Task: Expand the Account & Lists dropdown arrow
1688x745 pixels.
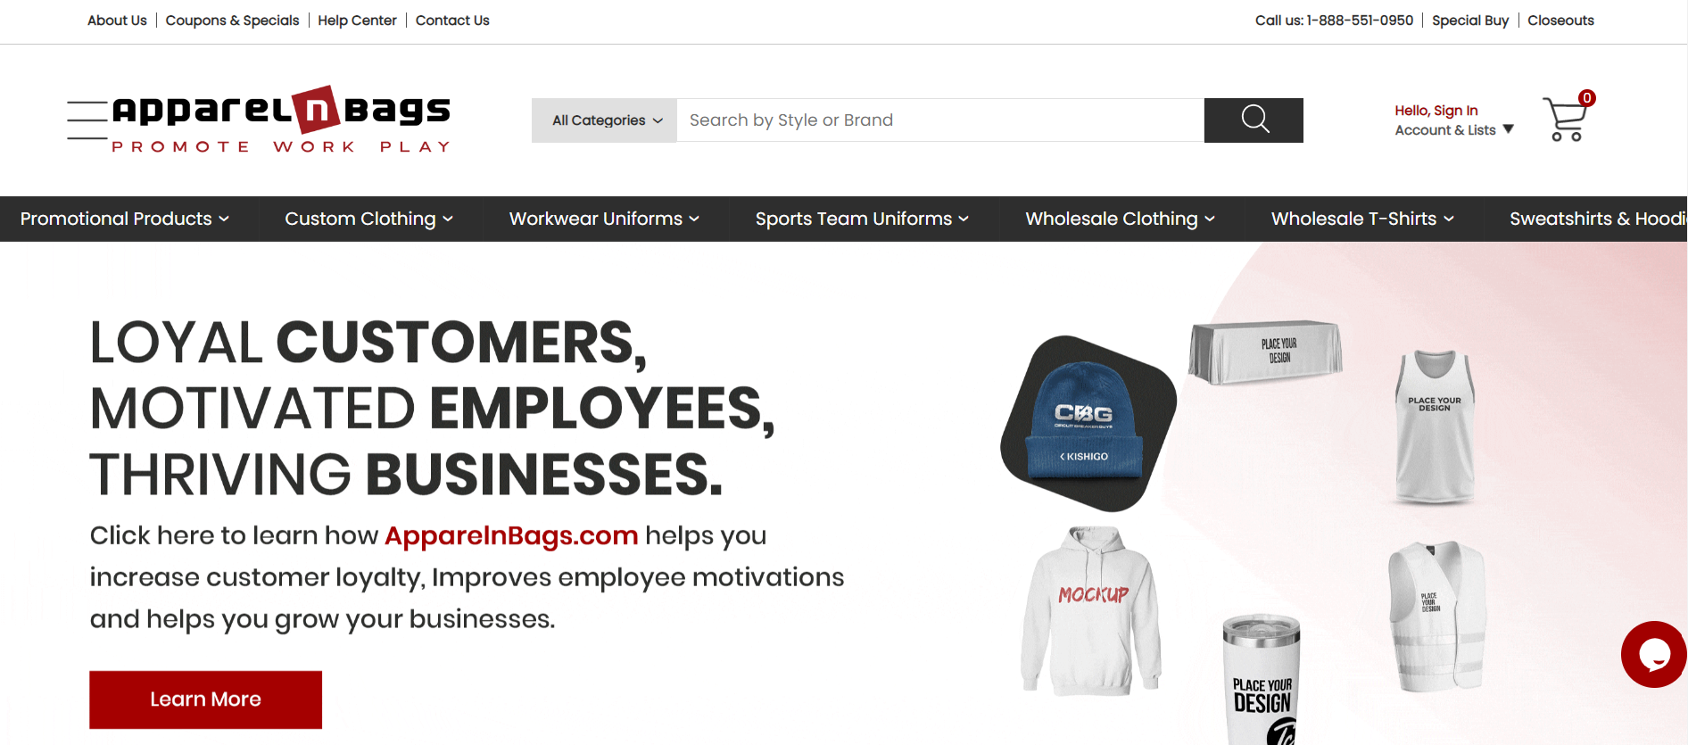Action: click(x=1509, y=129)
